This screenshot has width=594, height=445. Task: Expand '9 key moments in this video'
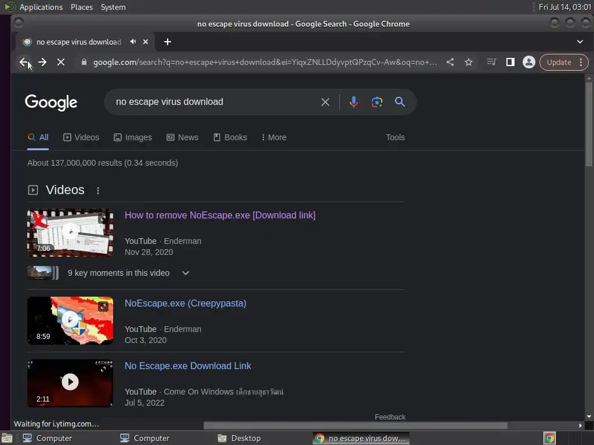[x=185, y=273]
